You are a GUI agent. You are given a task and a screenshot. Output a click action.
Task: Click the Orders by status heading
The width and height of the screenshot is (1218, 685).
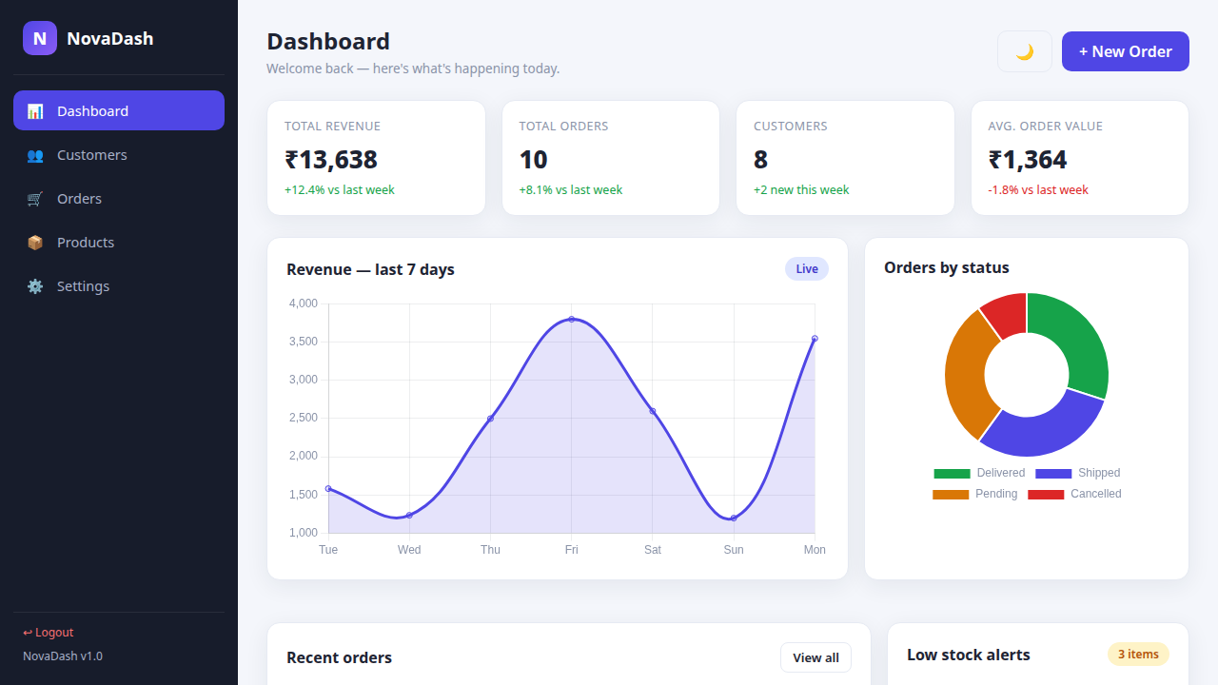[x=947, y=267]
